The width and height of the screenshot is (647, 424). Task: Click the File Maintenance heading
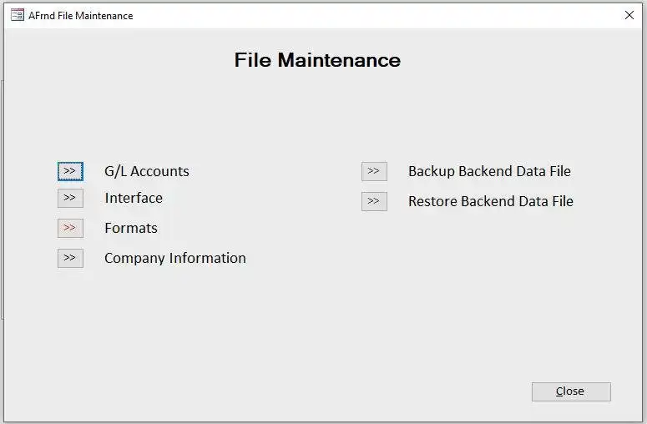[317, 60]
